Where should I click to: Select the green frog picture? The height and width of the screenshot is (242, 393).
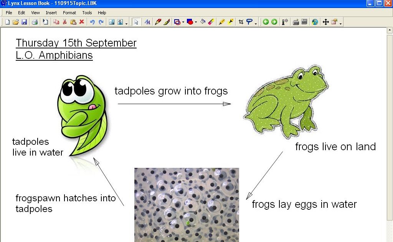pyautogui.click(x=286, y=101)
